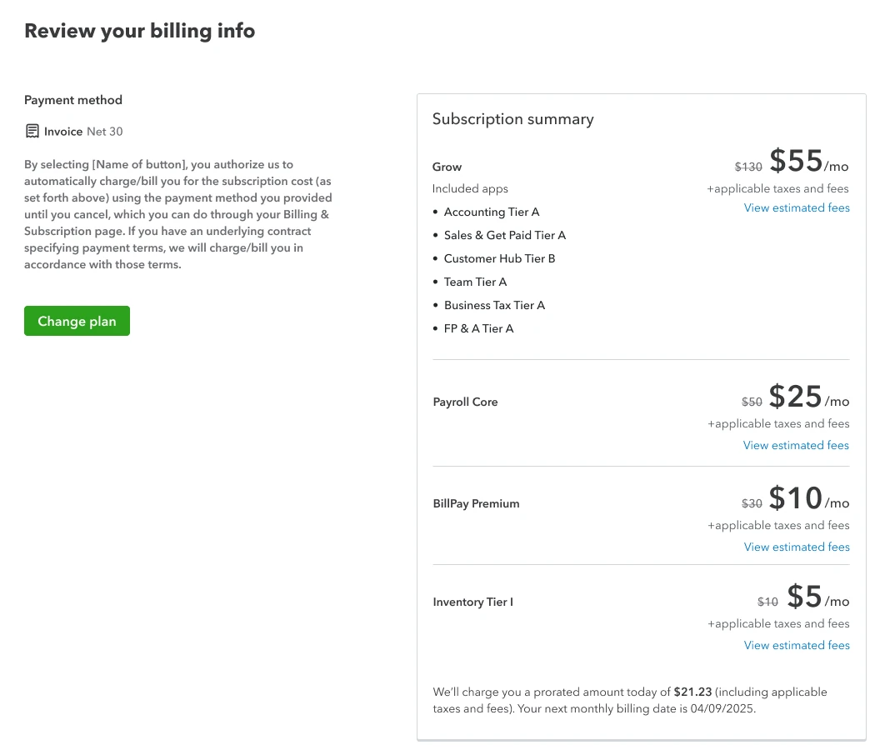The width and height of the screenshot is (875, 750).
Task: Click the Payment method heading
Action: coord(73,100)
